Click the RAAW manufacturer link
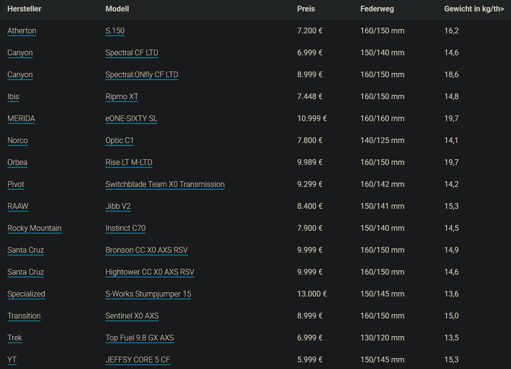The image size is (511, 369). (x=18, y=206)
